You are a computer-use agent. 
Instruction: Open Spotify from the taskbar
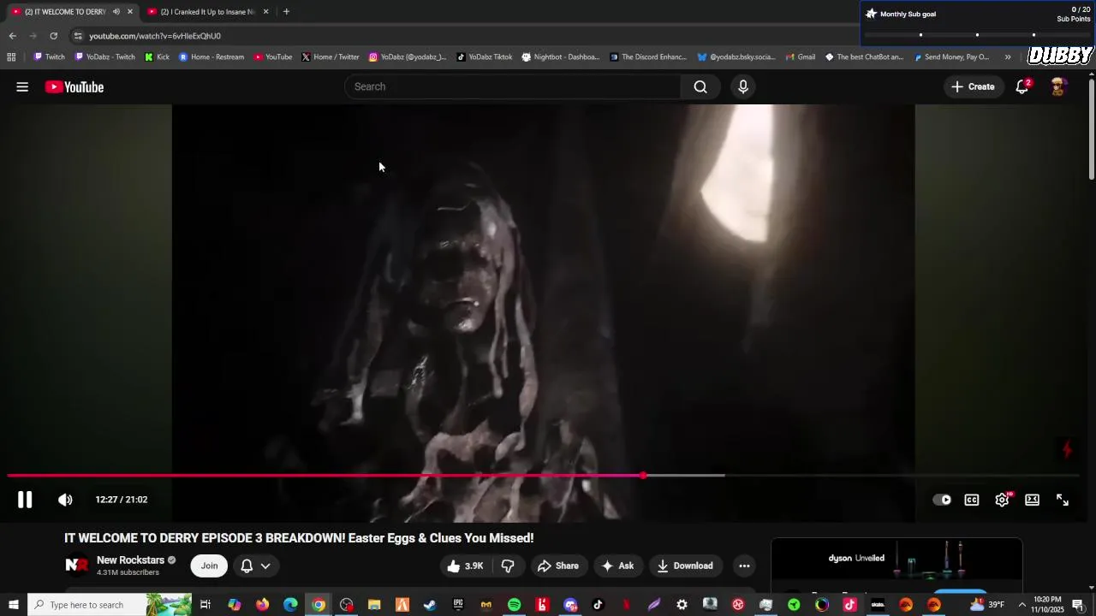click(514, 605)
